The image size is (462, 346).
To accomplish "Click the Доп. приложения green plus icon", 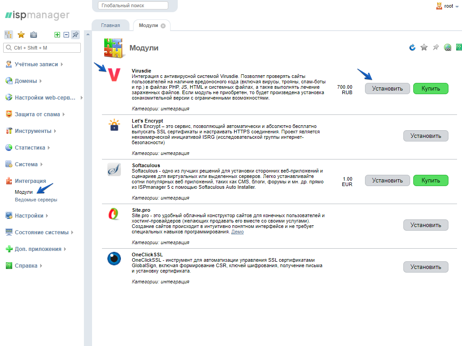I will coord(9,249).
